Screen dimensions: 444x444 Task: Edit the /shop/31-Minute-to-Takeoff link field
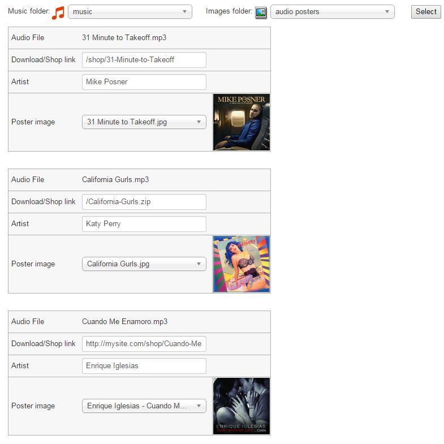144,60
